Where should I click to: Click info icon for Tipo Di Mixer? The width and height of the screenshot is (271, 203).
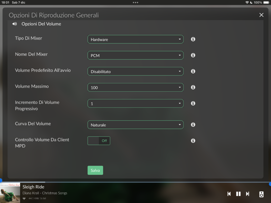[x=193, y=39]
